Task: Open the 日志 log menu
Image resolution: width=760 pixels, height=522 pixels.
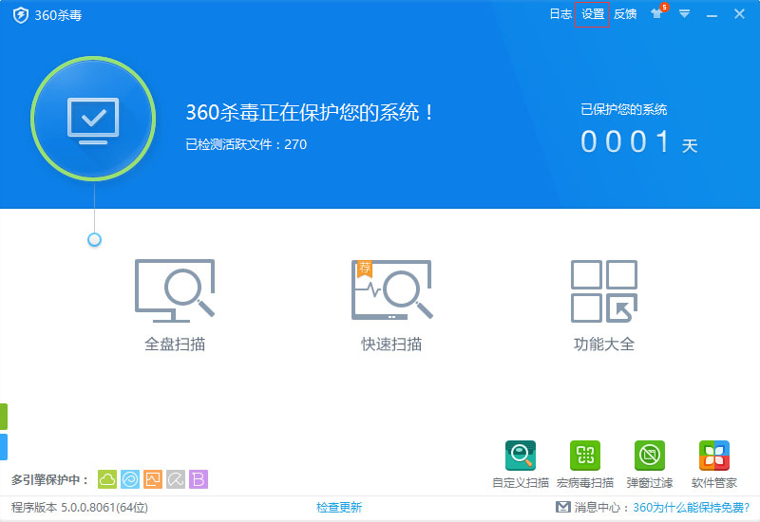Action: tap(560, 13)
